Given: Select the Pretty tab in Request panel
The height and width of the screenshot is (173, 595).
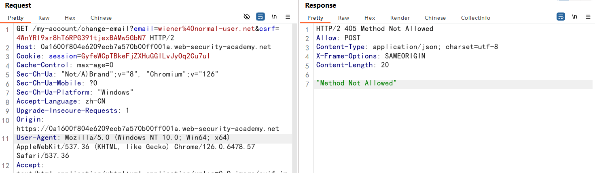Looking at the screenshot, I should [x=15, y=18].
